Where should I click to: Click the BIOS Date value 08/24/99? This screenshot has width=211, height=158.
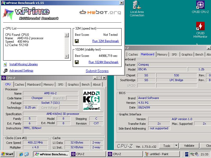(174, 107)
